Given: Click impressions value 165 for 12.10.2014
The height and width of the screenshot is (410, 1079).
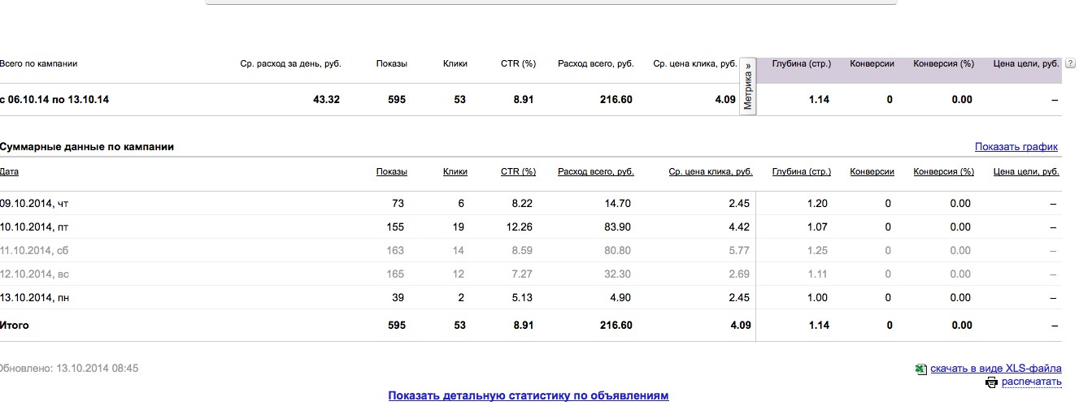Looking at the screenshot, I should click(x=394, y=274).
